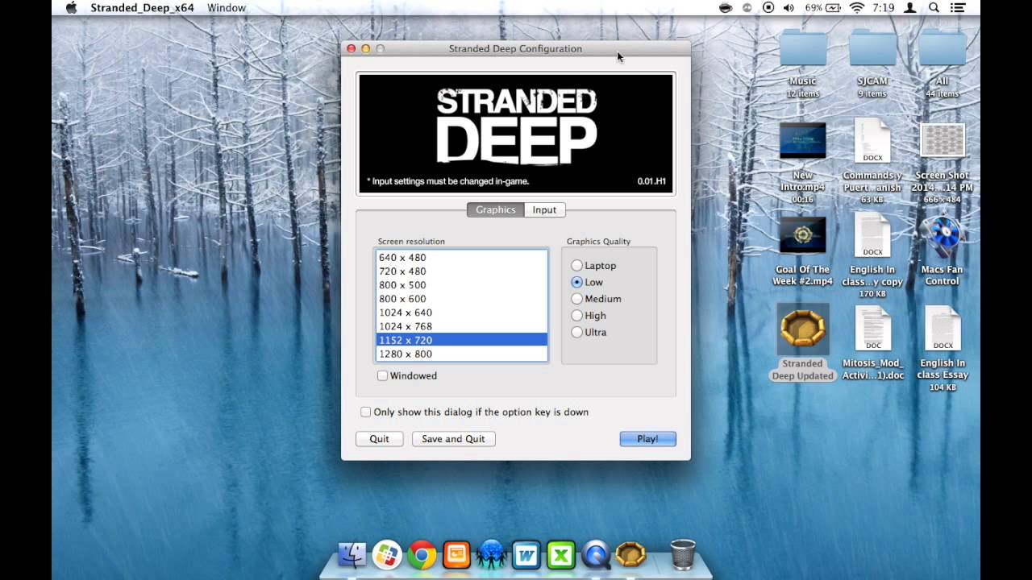The height and width of the screenshot is (580, 1032).
Task: Click the recording stop menu bar icon
Action: tap(768, 8)
